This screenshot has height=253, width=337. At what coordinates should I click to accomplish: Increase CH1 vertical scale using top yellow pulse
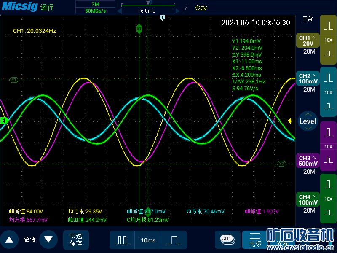point(328,26)
